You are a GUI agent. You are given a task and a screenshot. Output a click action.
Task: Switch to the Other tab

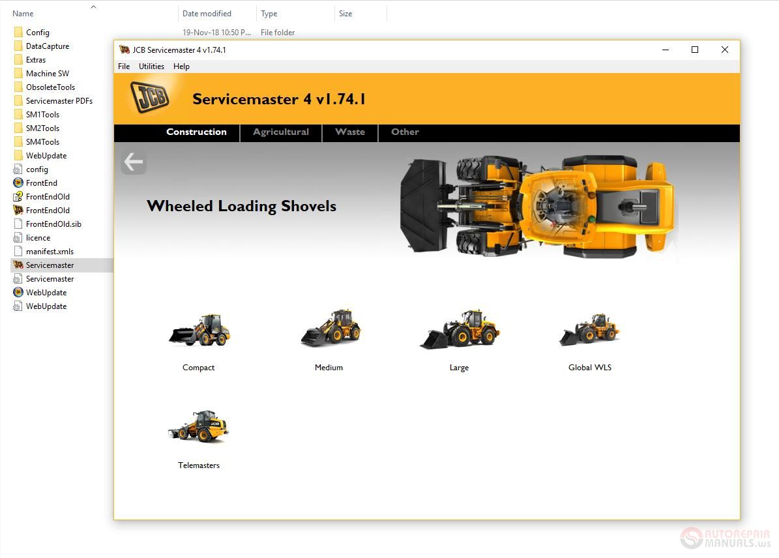pos(405,132)
